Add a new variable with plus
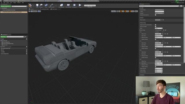Viewport: 185px width, 104px height. click(27, 52)
